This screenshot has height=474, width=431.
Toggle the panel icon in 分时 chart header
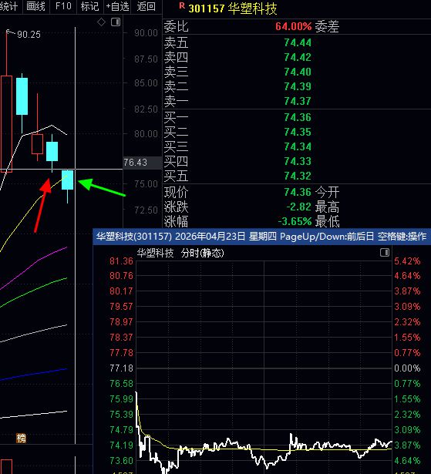point(385,253)
